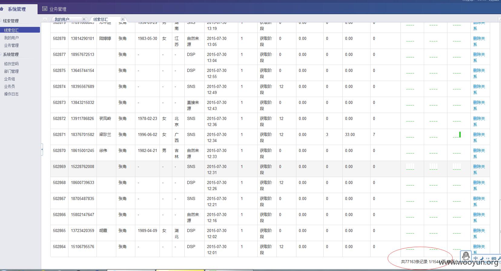Click 删除关系 for record 502867
Viewport: 501px width, 271px height.
coord(479,202)
